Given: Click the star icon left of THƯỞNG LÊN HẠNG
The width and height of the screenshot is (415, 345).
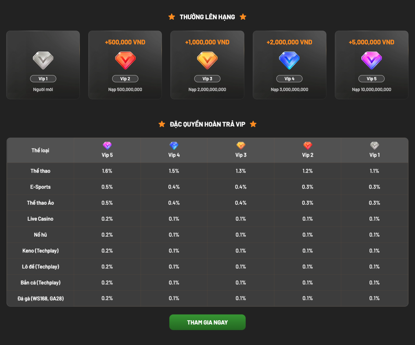Looking at the screenshot, I should pos(172,17).
